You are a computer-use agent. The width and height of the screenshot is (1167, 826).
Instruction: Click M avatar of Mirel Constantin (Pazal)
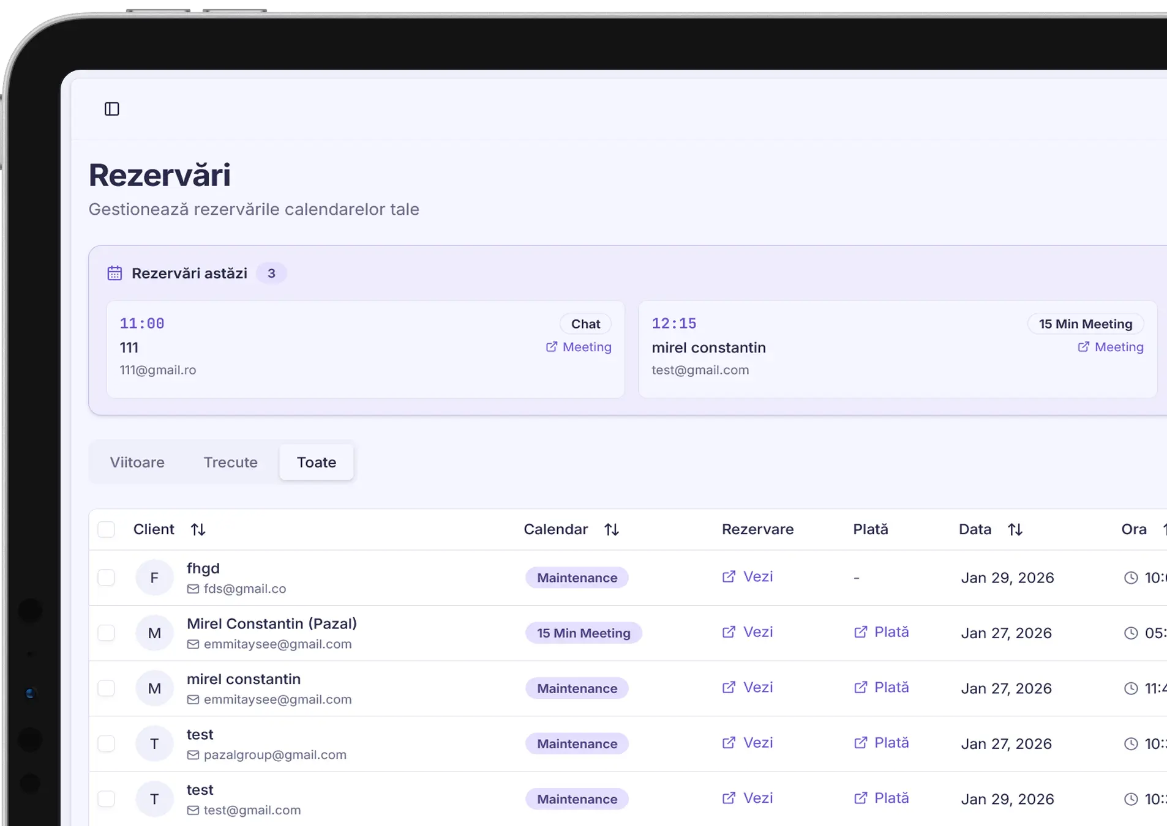point(154,633)
